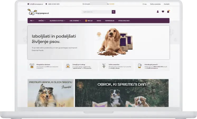
Task: Open the ODPRODAJA menu item
Action: click(x=110, y=21)
